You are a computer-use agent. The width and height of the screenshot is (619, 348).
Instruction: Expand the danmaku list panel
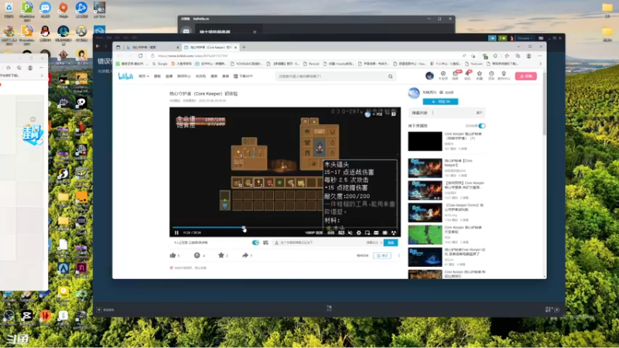coord(479,113)
